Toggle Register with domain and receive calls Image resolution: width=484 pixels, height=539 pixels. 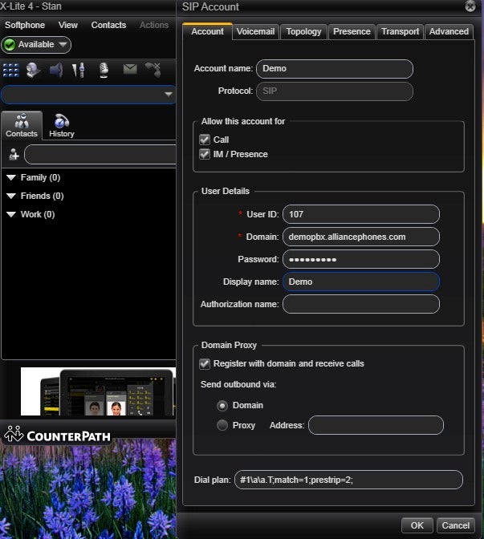(x=205, y=363)
